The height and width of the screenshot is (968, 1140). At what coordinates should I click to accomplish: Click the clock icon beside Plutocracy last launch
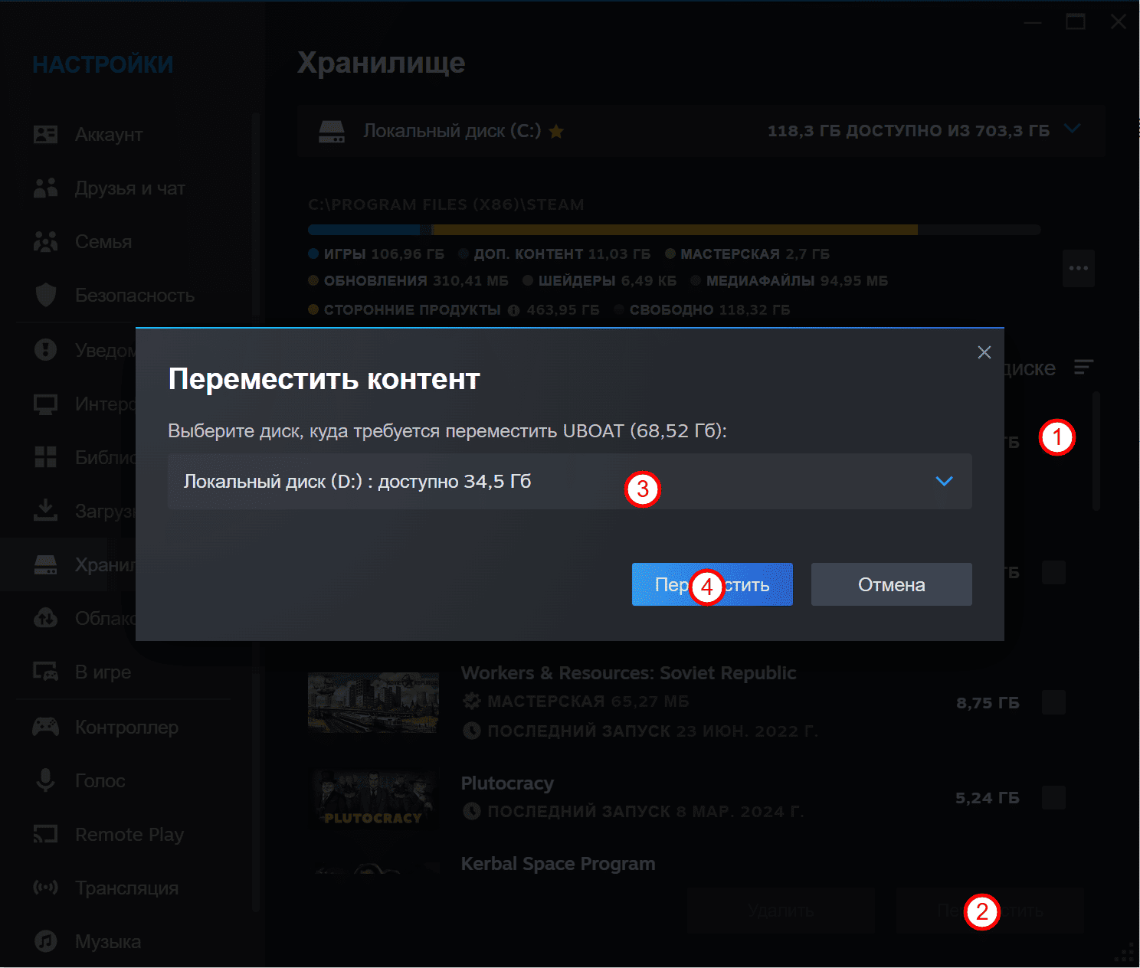[471, 811]
